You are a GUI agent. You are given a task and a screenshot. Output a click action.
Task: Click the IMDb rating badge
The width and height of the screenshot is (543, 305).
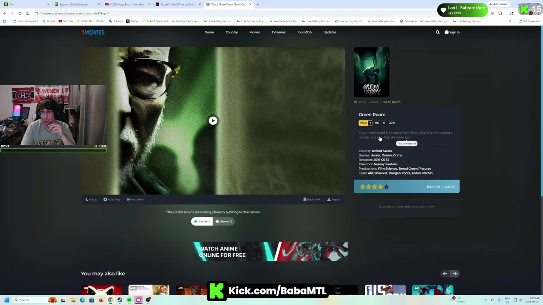pos(365,123)
